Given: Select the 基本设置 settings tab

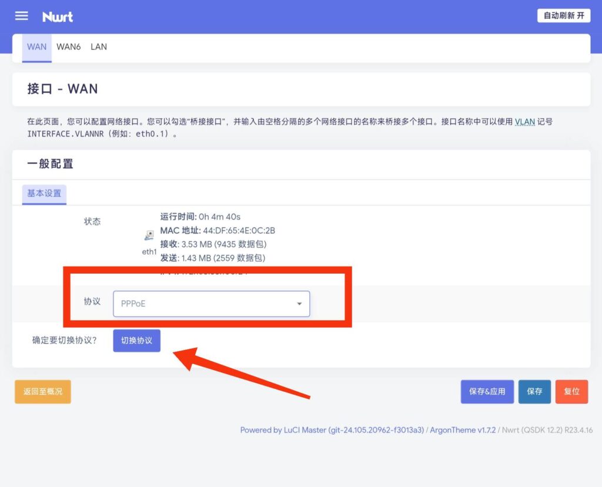Looking at the screenshot, I should click(44, 193).
